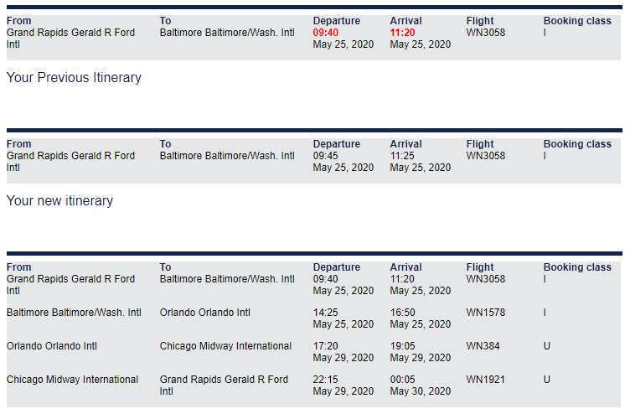
Task: Click flight number WN384
Action: [483, 346]
